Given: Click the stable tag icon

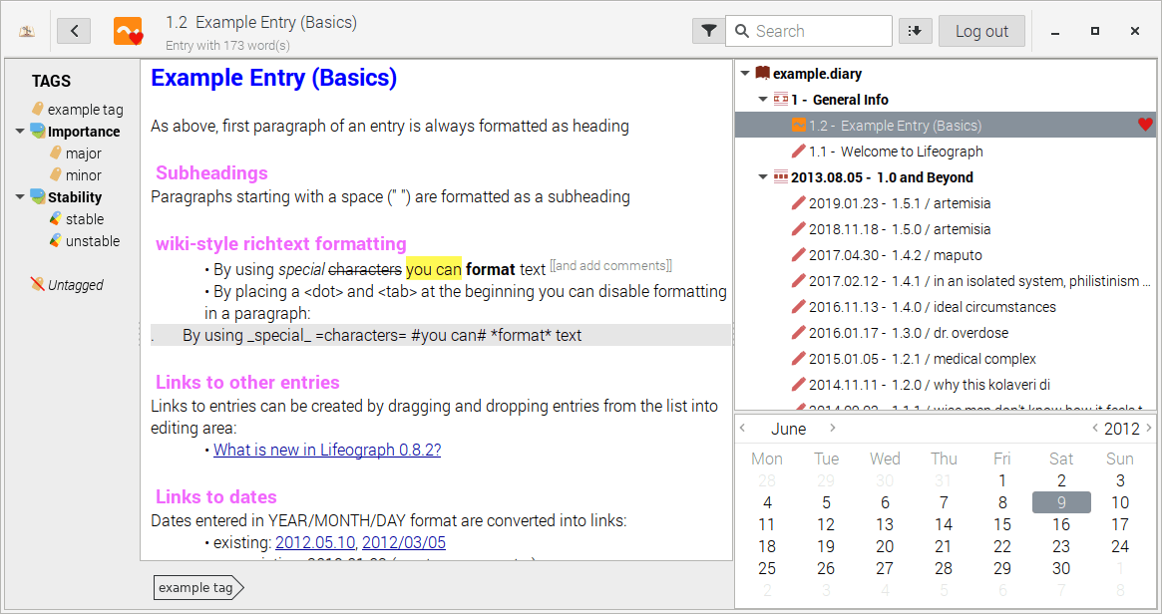Looking at the screenshot, I should 56,218.
